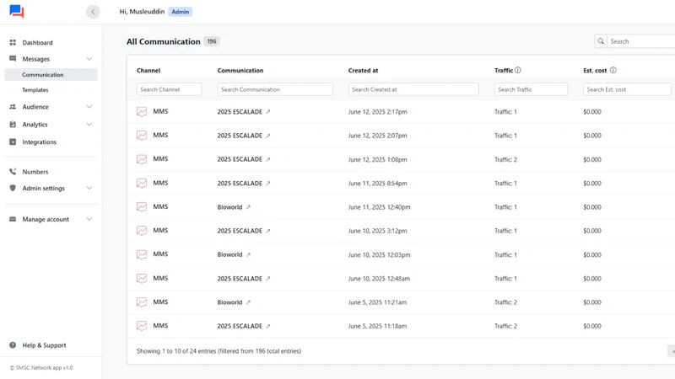Click the Admin settings shield icon
The image size is (675, 379).
(13, 188)
